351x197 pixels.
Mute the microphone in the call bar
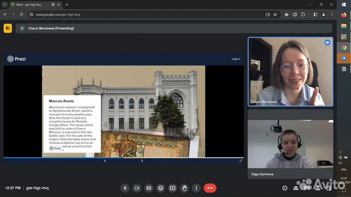point(125,188)
